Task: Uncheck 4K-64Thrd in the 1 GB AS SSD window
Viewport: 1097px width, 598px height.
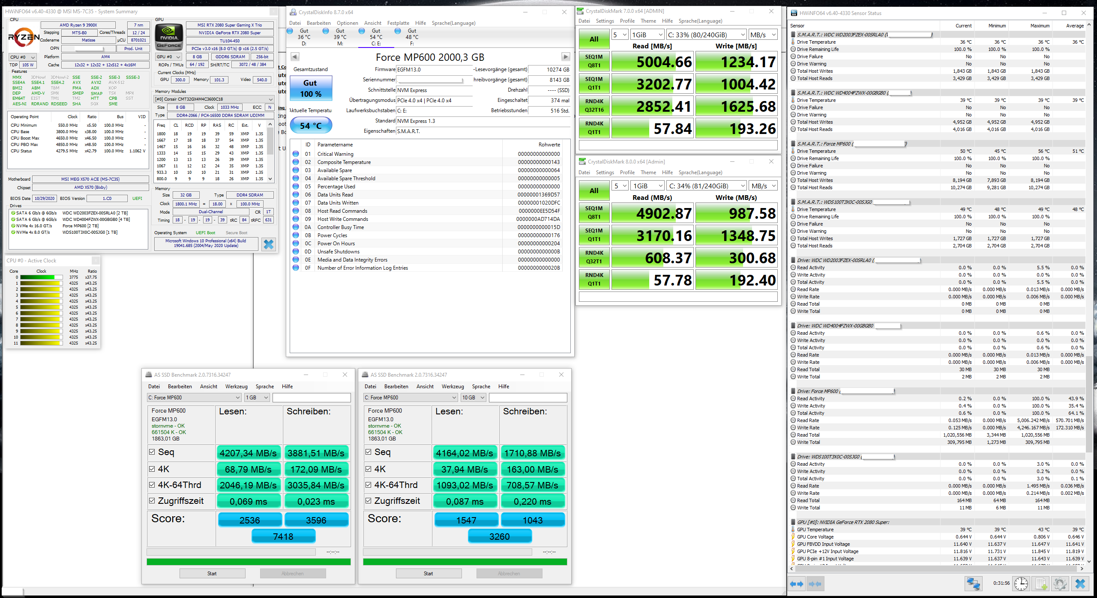Action: click(x=152, y=485)
